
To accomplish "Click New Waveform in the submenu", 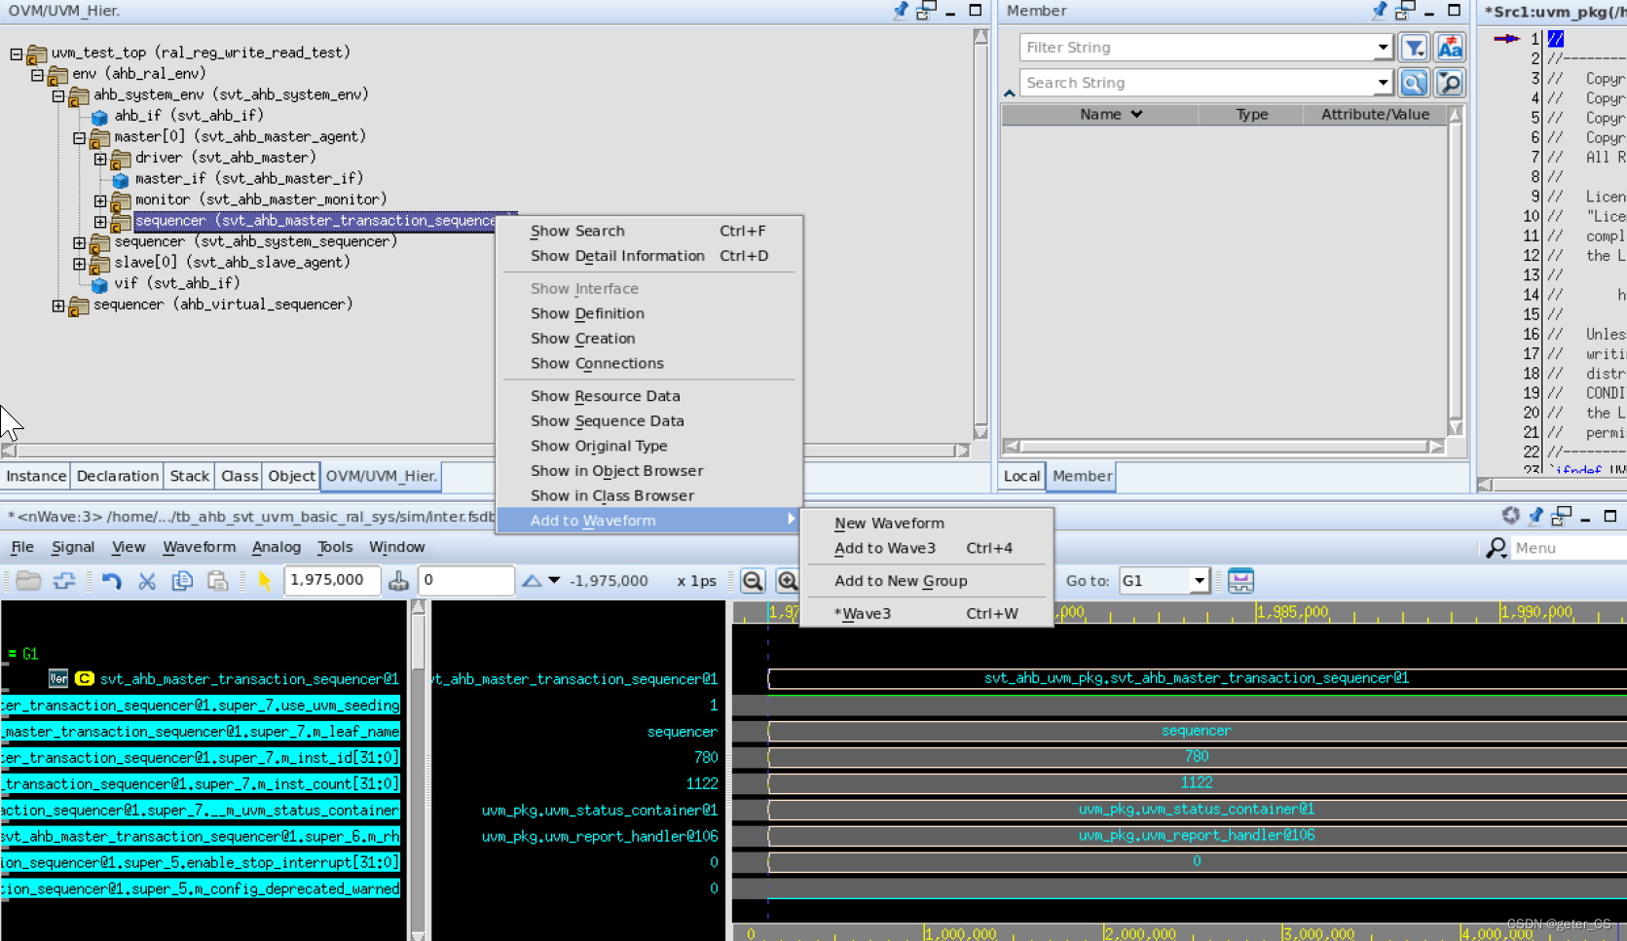I will pos(888,523).
